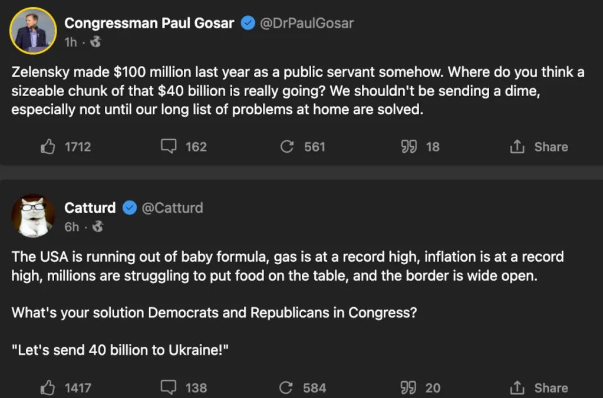Click Catturd's verified checkmark badge
603x398 pixels.
[x=130, y=208]
